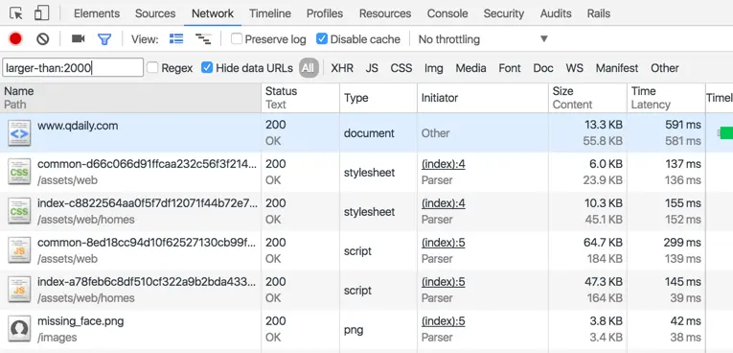Sort by the Time column header

(x=666, y=98)
